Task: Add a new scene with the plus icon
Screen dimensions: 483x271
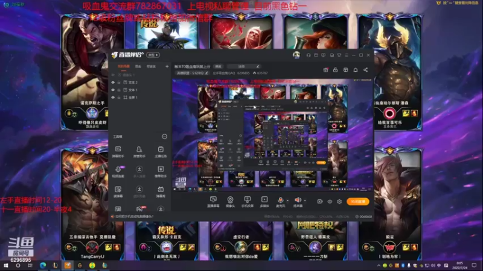Action: coord(167,66)
